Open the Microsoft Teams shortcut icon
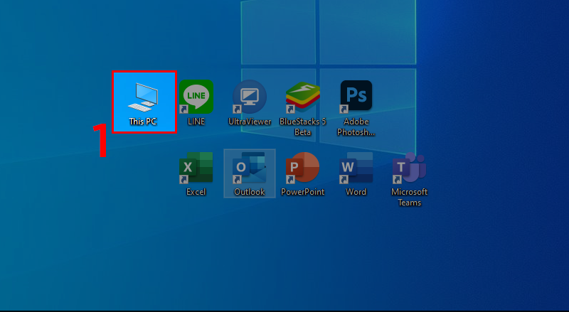 (410, 168)
